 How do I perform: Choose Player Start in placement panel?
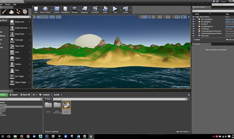20,46
